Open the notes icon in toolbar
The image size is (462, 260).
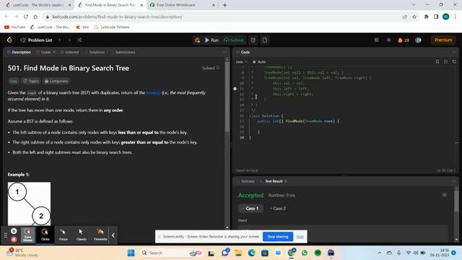click(x=265, y=40)
